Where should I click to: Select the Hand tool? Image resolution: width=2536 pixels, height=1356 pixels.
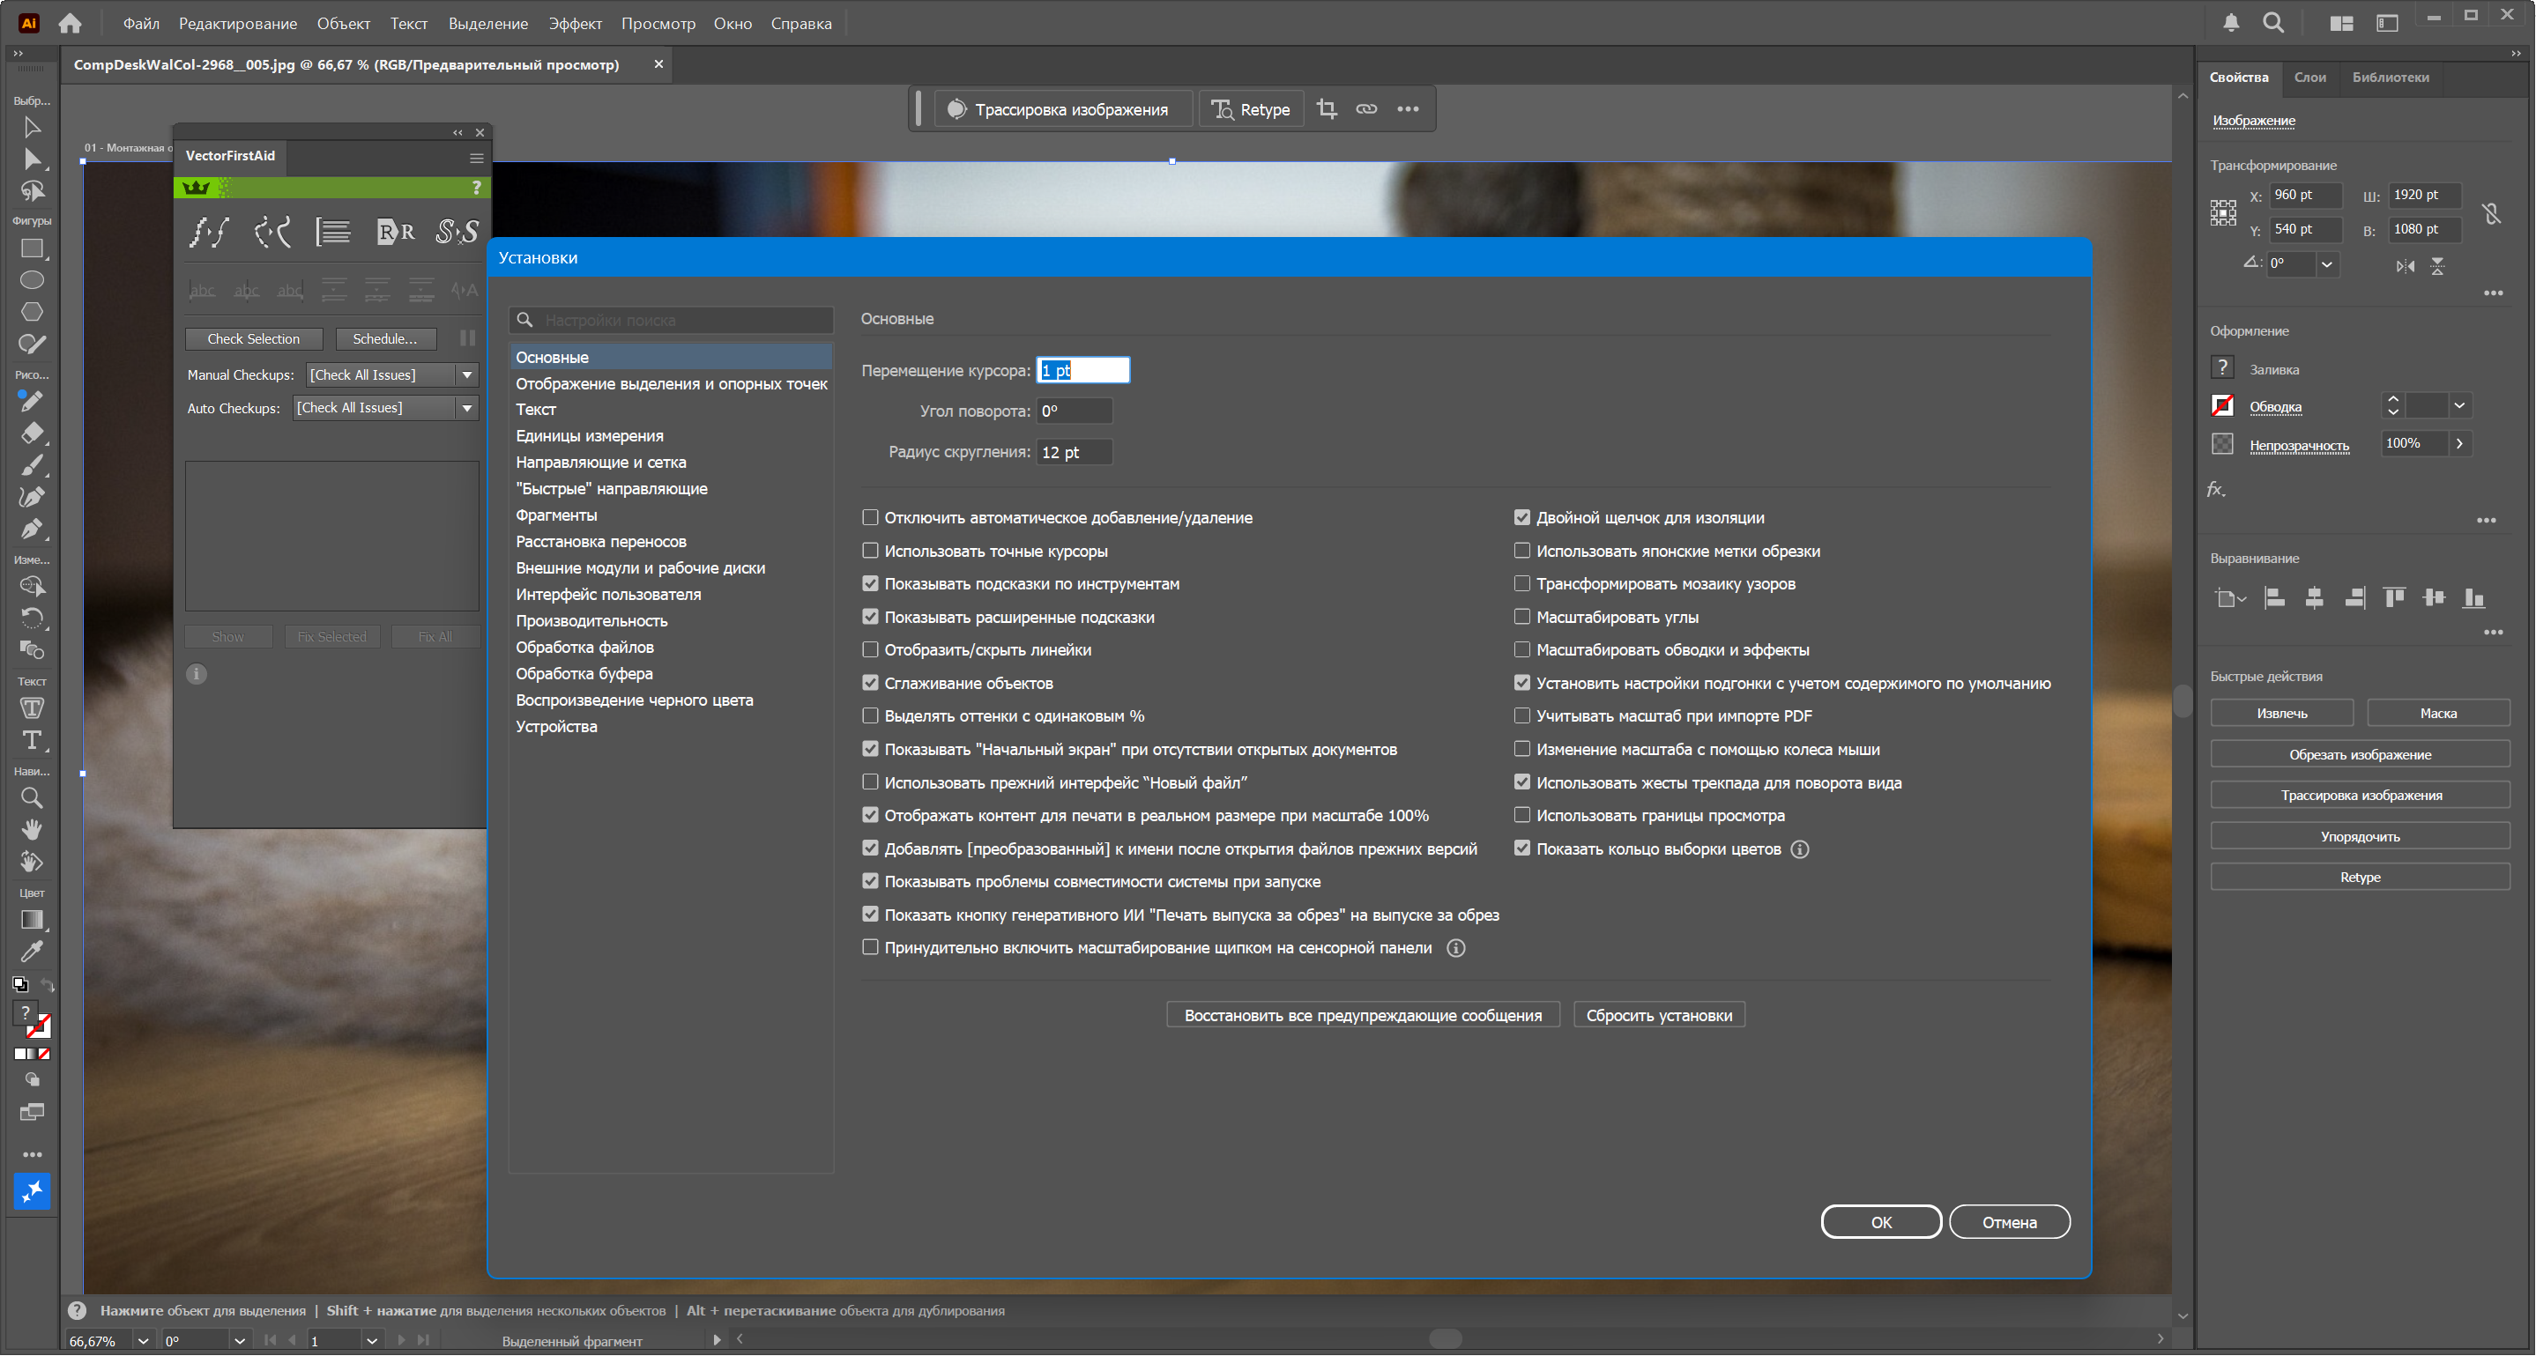coord(32,831)
